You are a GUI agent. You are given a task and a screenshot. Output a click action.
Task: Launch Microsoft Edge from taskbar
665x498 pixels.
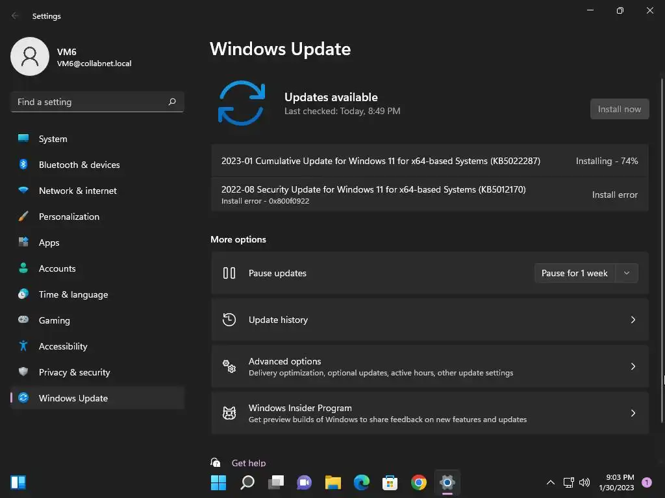click(x=362, y=482)
